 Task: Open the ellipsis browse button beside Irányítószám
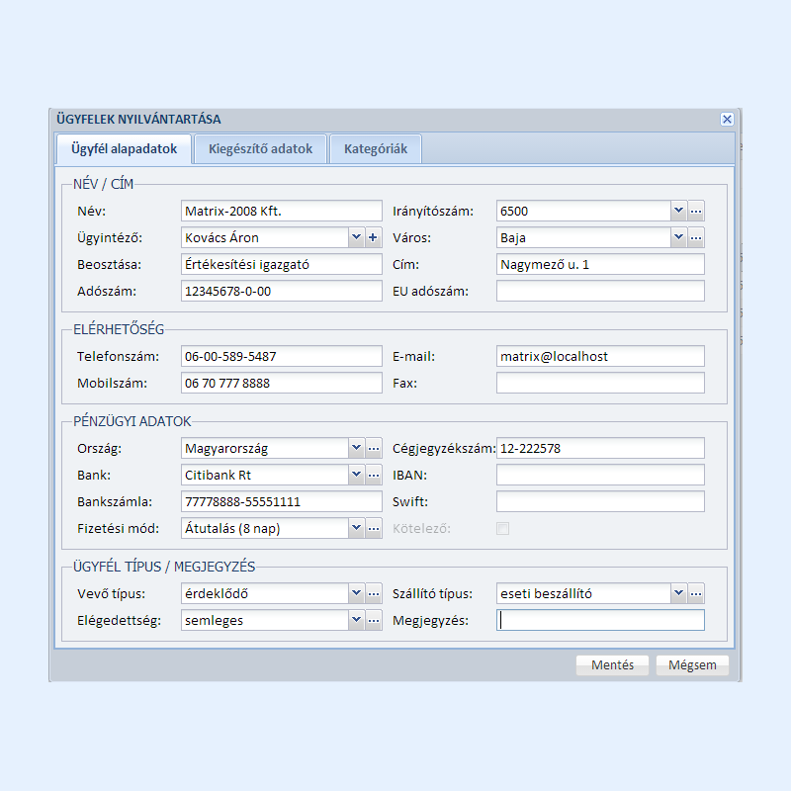point(696,211)
